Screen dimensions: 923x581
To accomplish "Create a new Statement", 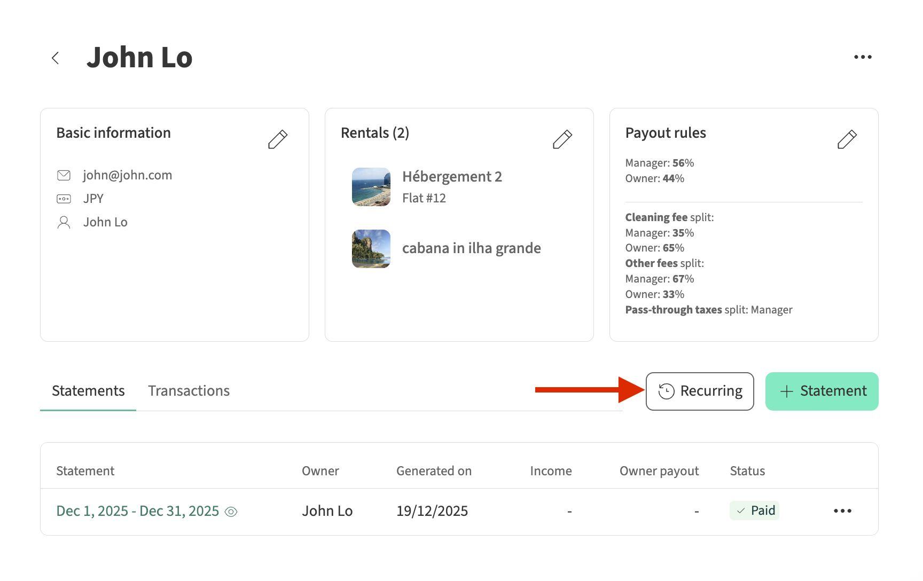I will click(x=822, y=391).
